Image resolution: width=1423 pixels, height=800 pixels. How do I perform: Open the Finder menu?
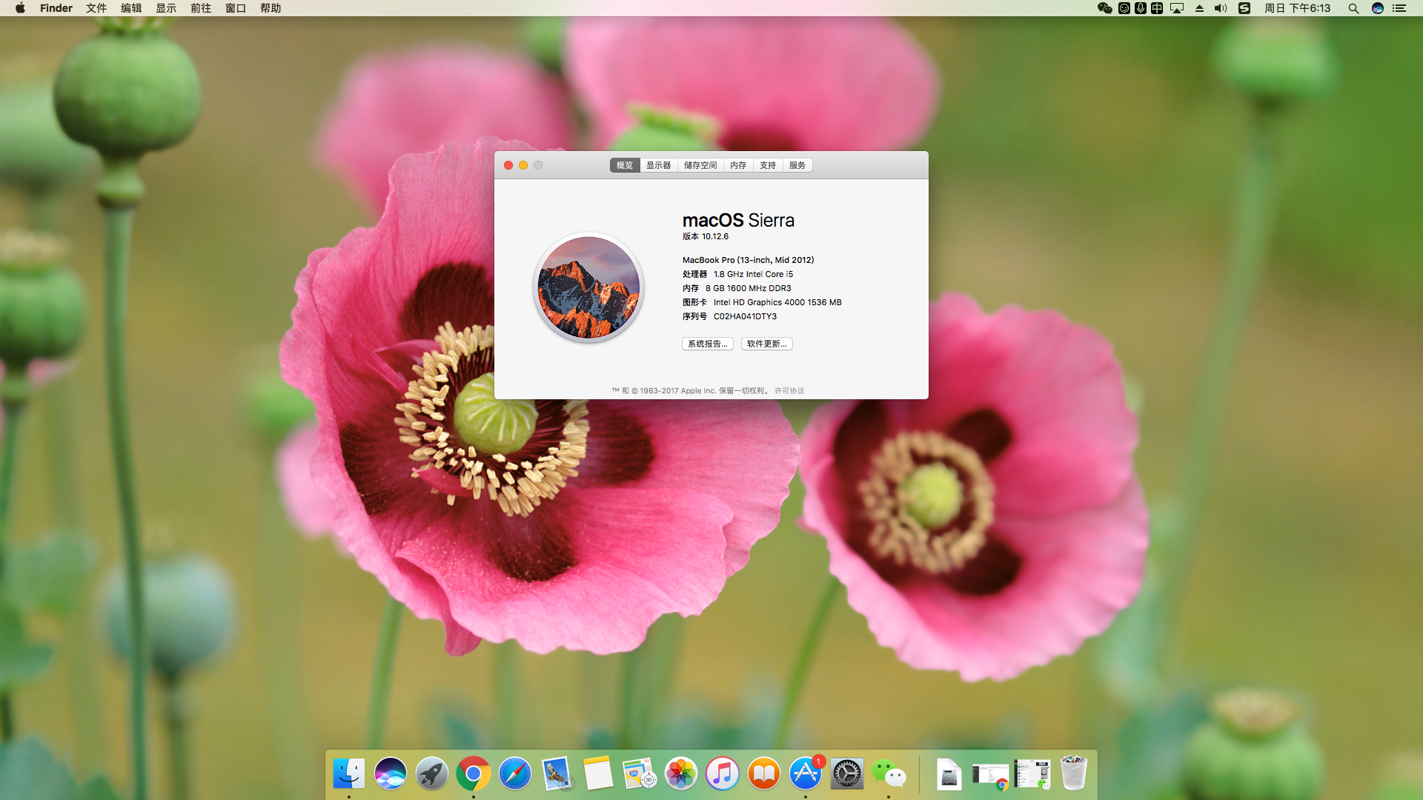point(56,8)
